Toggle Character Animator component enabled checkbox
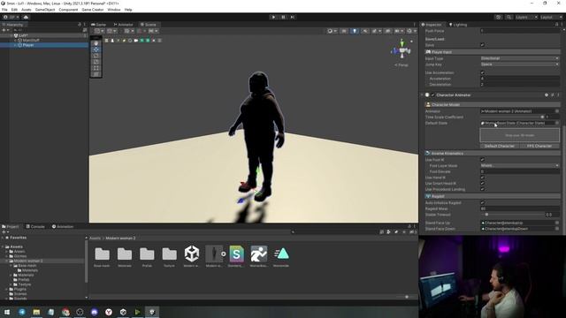The height and width of the screenshot is (318, 566). pyautogui.click(x=432, y=95)
